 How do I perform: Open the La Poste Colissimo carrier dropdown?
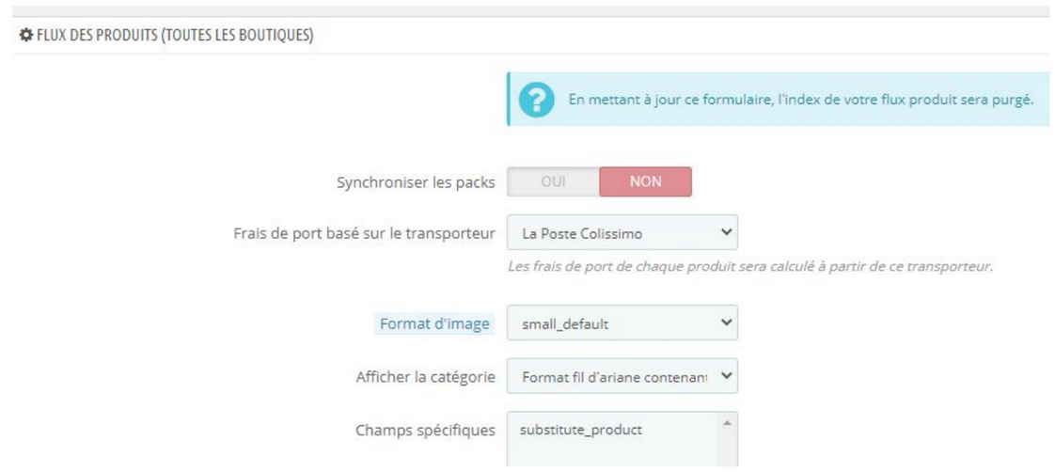622,233
